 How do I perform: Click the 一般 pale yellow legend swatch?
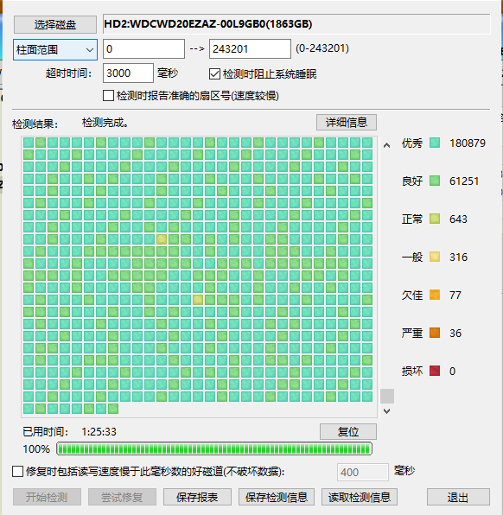coord(435,257)
